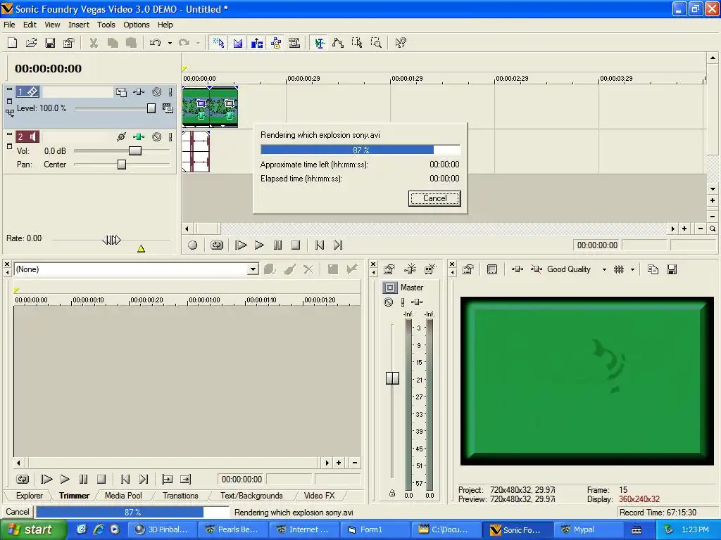721x540 pixels.
Task: Click the Record button in main transport
Action: [x=193, y=245]
